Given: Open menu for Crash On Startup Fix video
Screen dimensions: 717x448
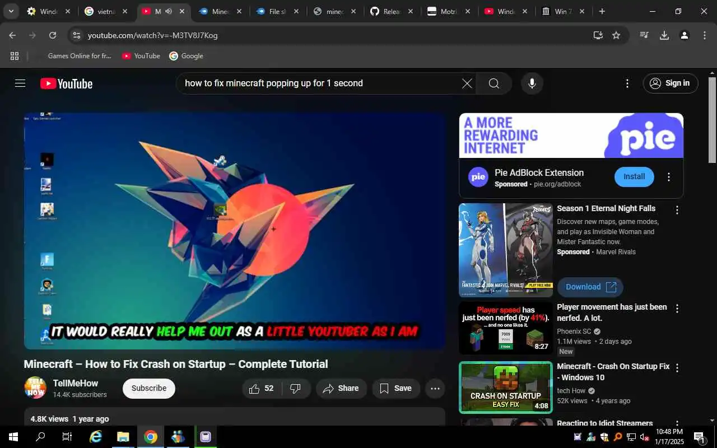Looking at the screenshot, I should pyautogui.click(x=677, y=368).
